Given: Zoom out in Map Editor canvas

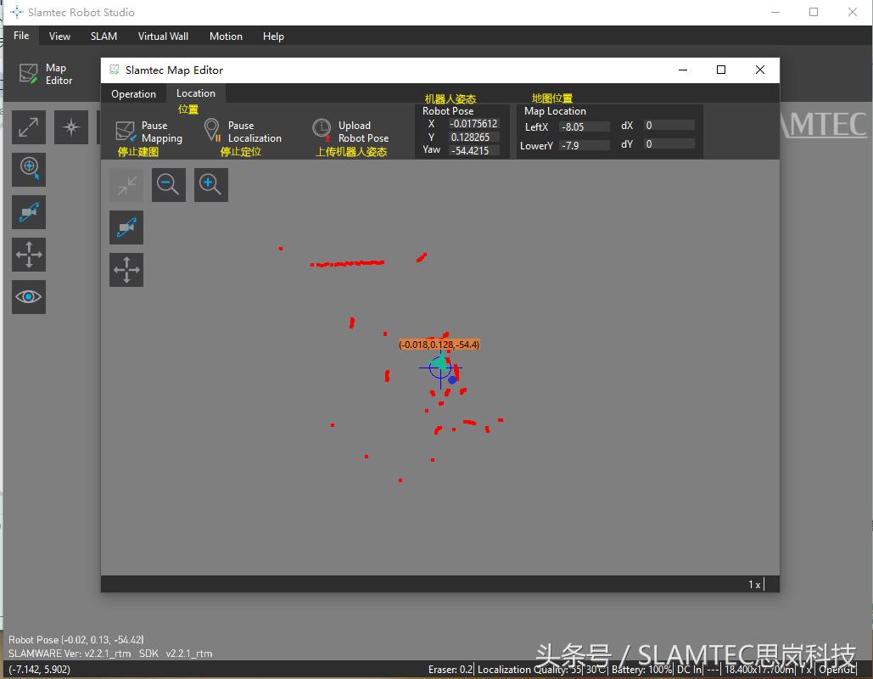Looking at the screenshot, I should pyautogui.click(x=169, y=185).
